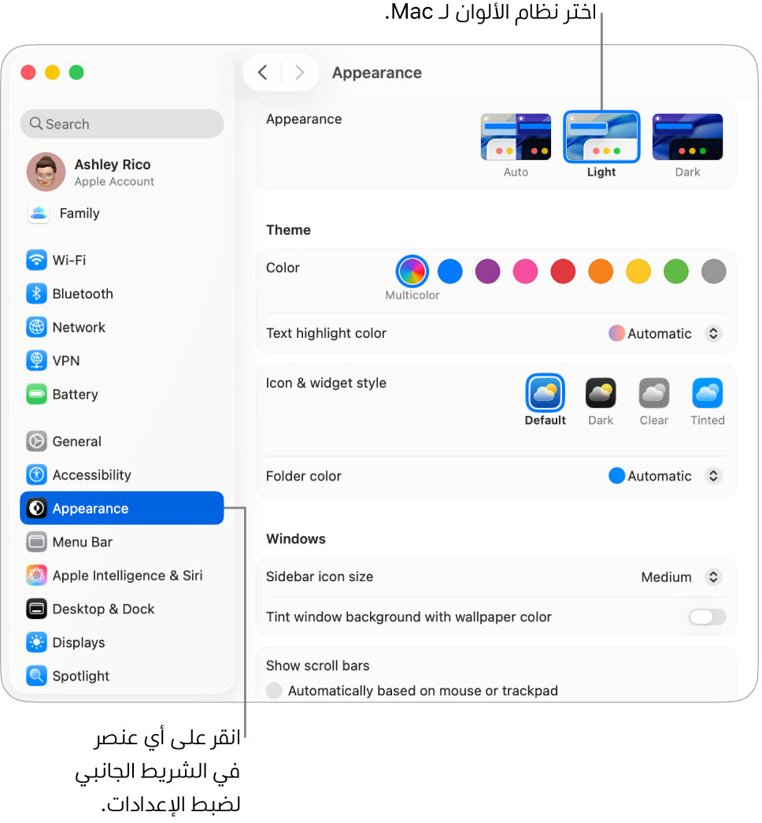Choose the Clear icon & widget style
The image size is (762, 823).
655,401
